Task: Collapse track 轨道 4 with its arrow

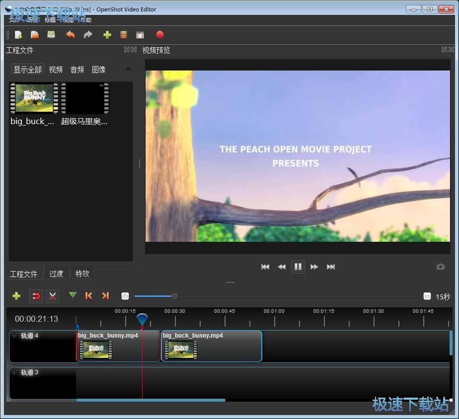Action: (x=14, y=336)
